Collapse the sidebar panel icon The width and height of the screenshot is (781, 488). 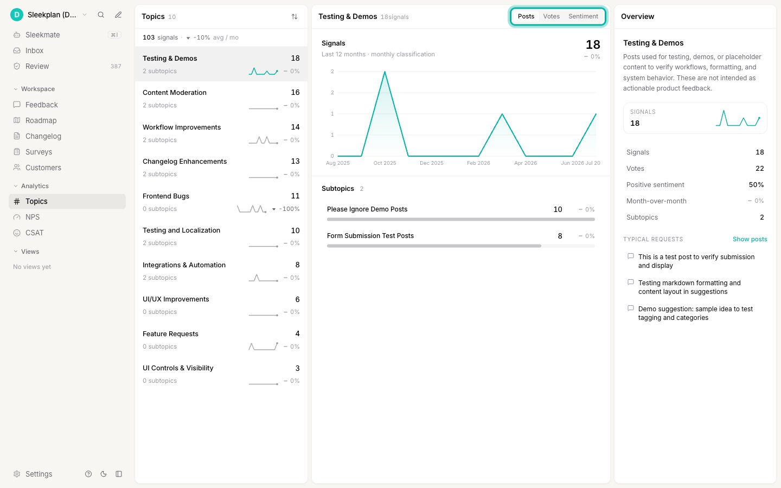click(119, 474)
